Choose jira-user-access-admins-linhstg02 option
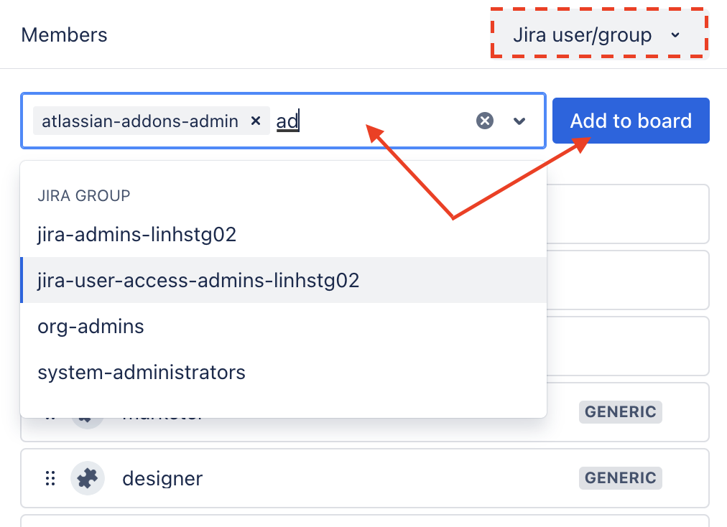Viewport: 727px width, 527px height. coord(283,280)
